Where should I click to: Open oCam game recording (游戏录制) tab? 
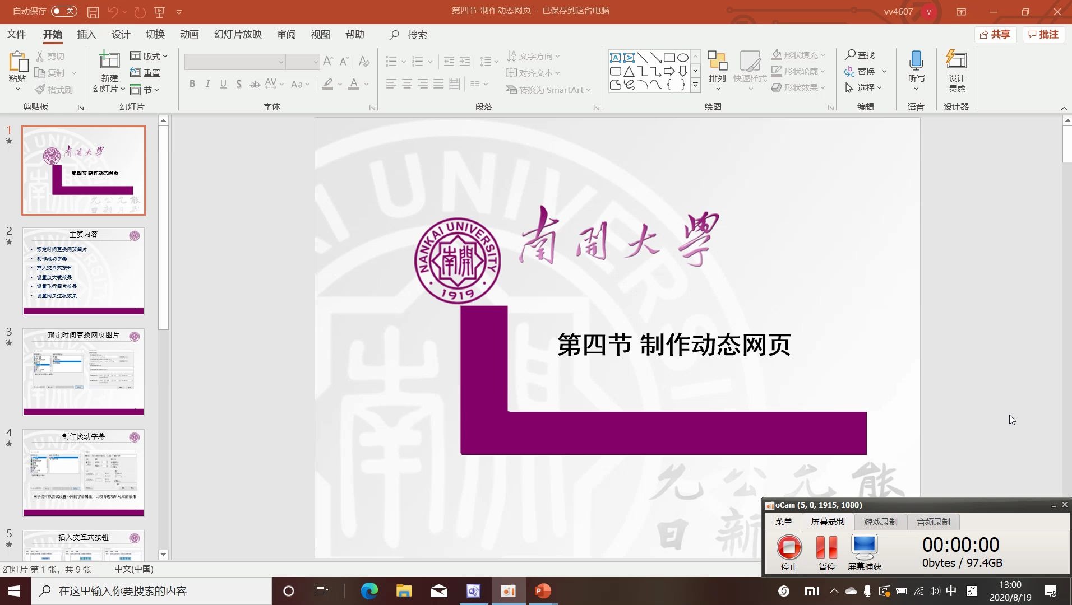880,522
